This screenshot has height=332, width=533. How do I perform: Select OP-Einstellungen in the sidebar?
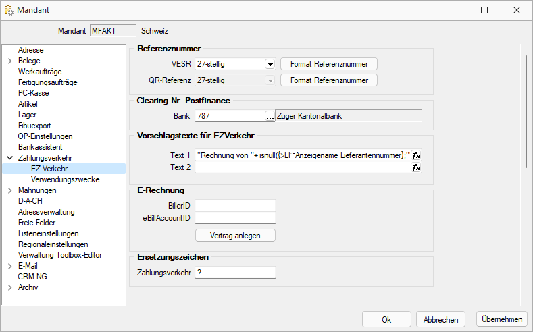(45, 136)
